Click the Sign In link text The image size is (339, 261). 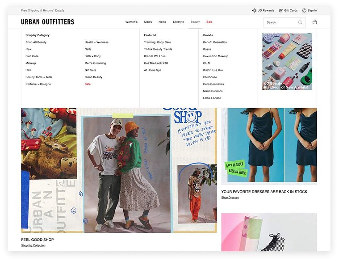tap(312, 10)
